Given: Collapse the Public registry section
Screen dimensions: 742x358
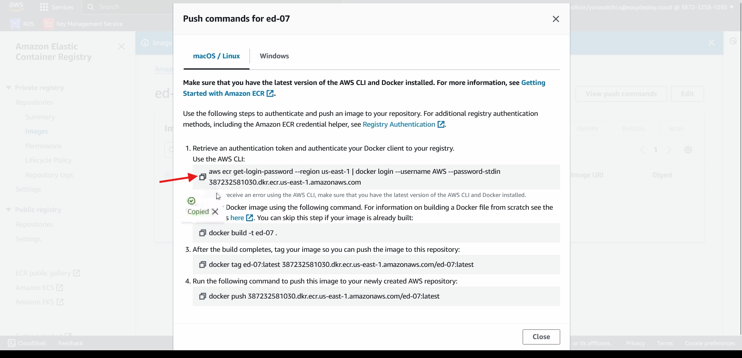Looking at the screenshot, I should point(9,210).
